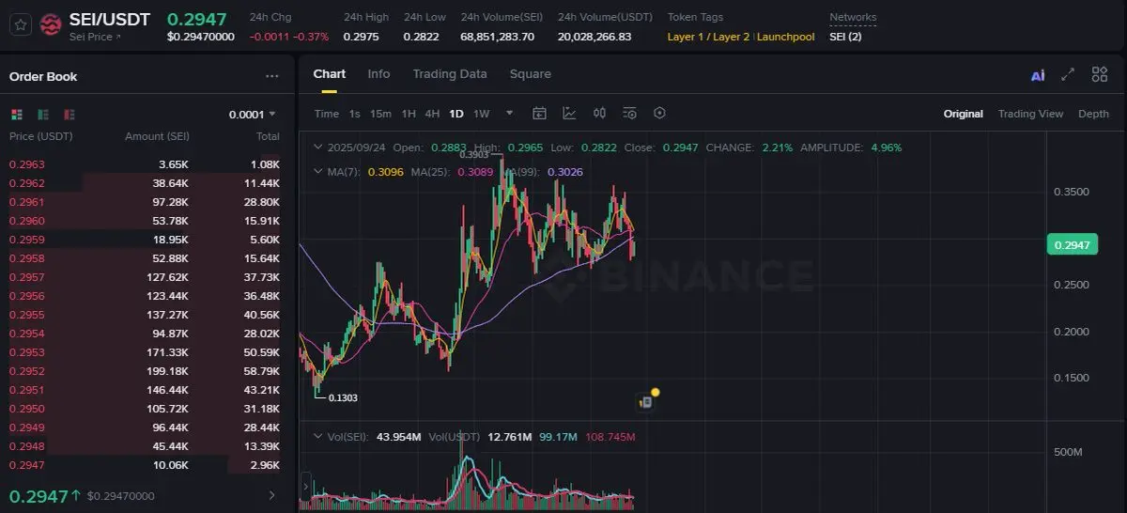The height and width of the screenshot is (513, 1127).
Task: Open the AI chart assistant
Action: pyautogui.click(x=1038, y=75)
